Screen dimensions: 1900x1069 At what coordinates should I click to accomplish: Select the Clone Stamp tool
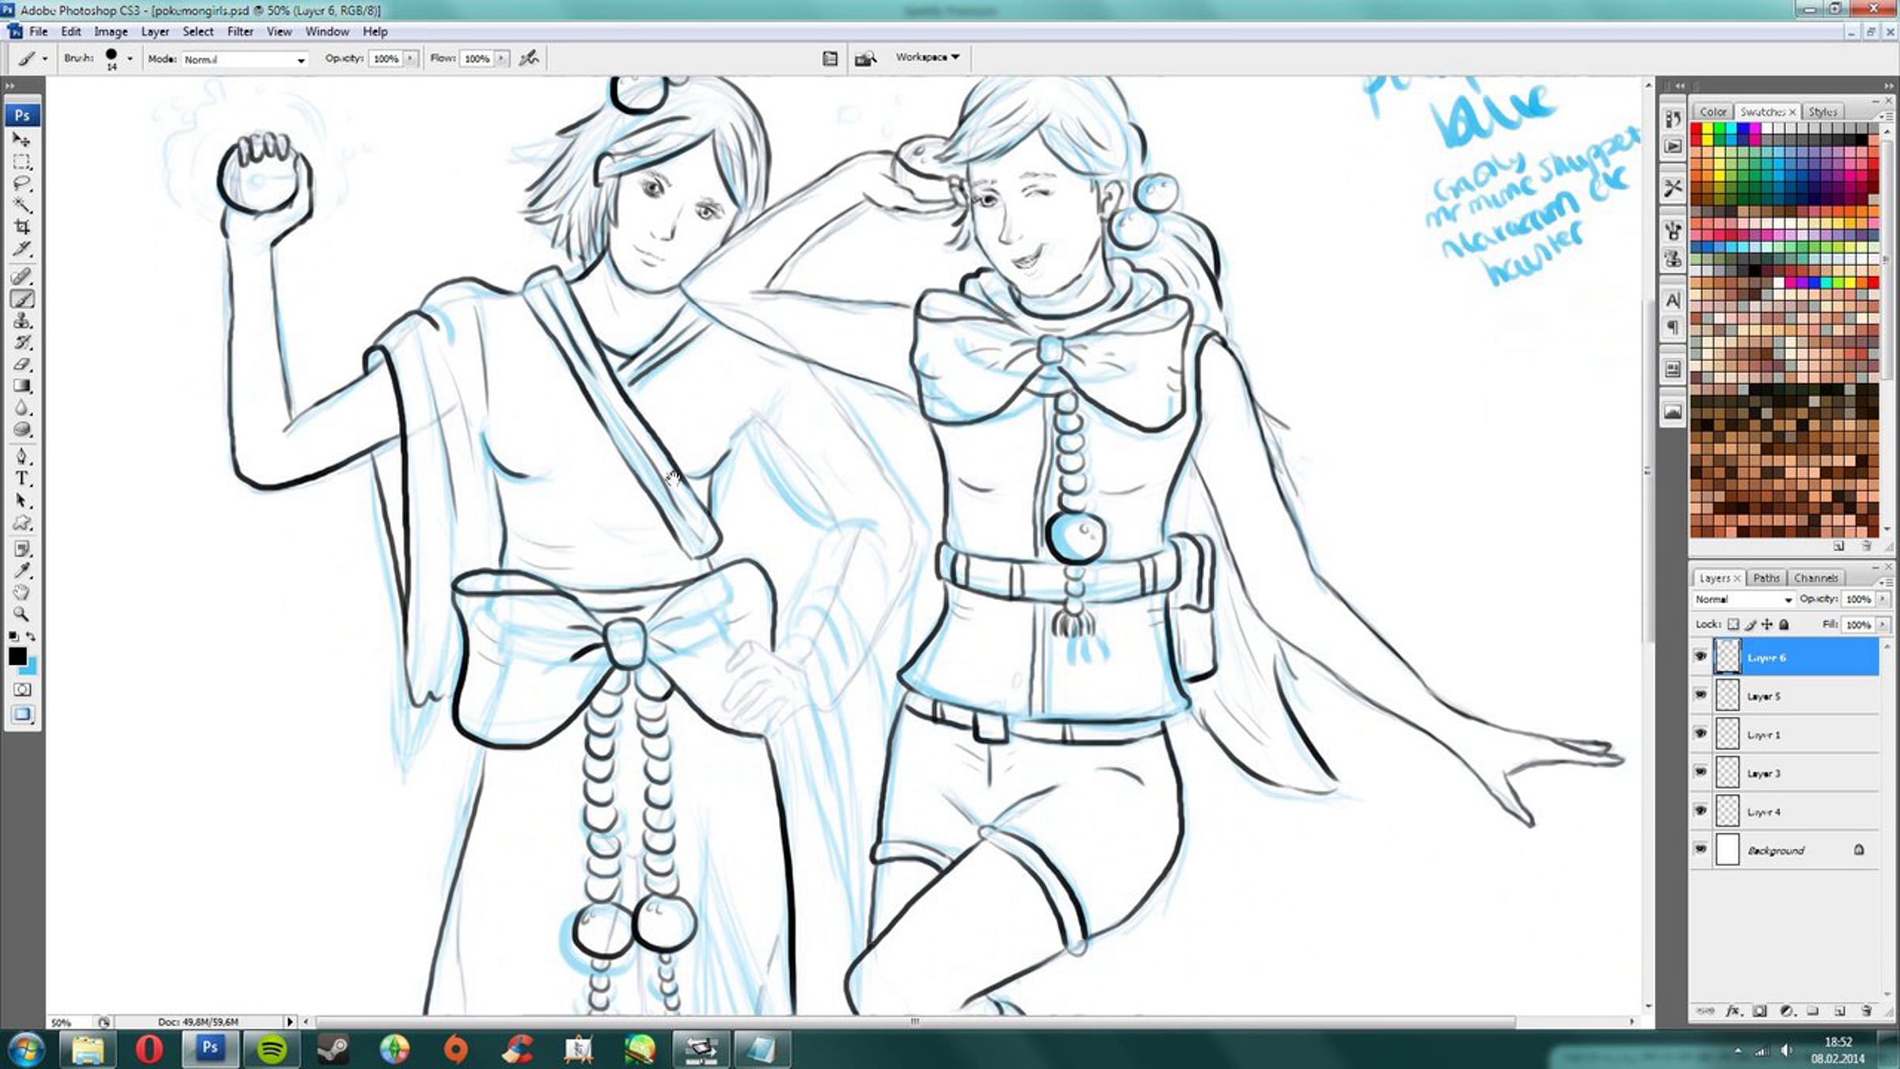pyautogui.click(x=22, y=321)
